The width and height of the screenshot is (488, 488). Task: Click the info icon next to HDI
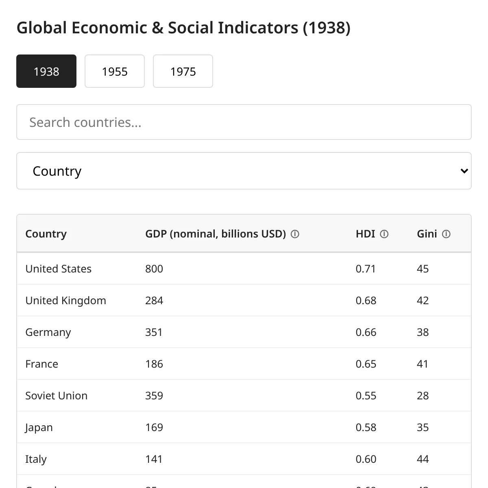(384, 234)
